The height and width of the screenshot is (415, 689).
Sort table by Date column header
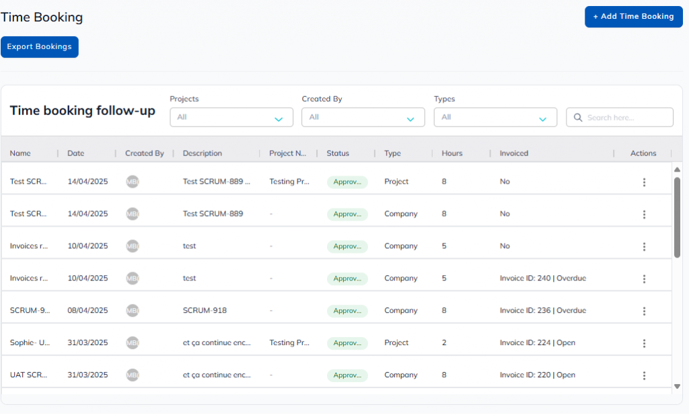coord(76,153)
